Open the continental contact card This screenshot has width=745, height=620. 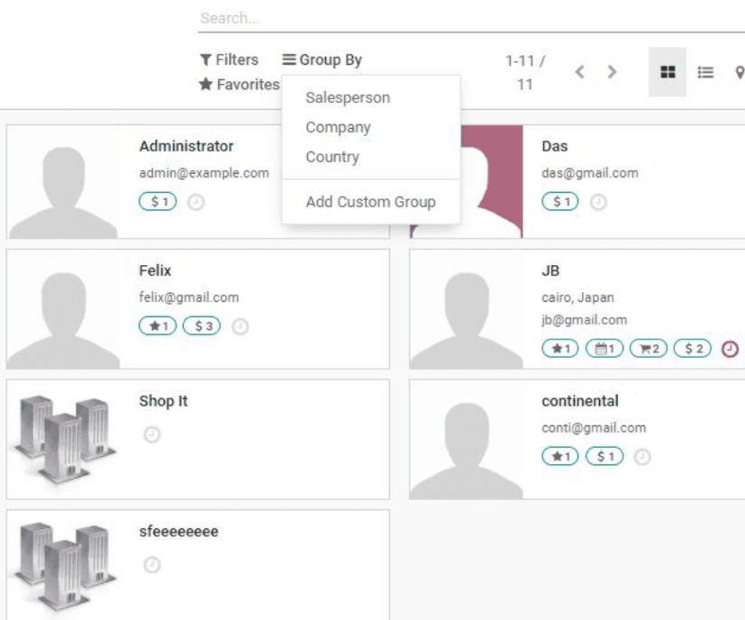click(x=577, y=440)
